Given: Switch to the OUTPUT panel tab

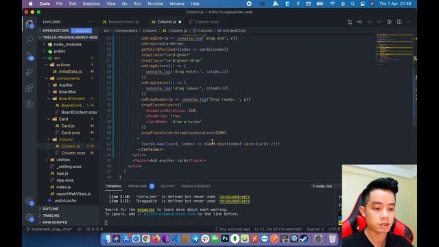Looking at the screenshot, I should (167, 186).
